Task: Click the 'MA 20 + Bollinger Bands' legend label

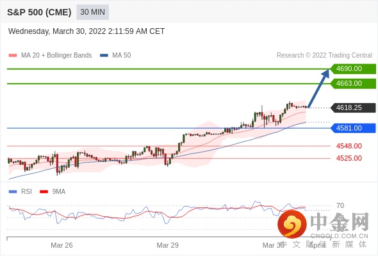Action: click(56, 56)
